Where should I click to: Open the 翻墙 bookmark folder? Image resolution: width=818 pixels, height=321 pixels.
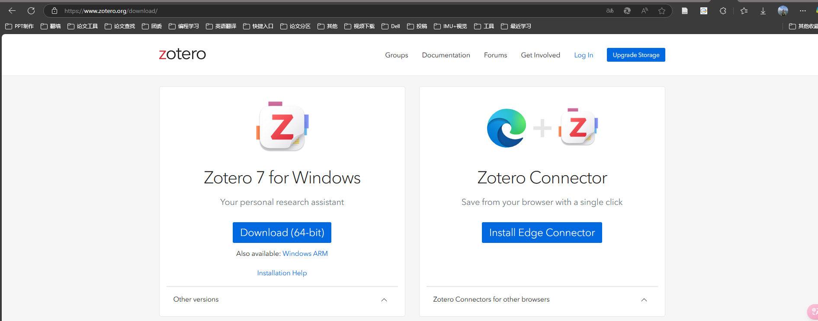pos(51,26)
